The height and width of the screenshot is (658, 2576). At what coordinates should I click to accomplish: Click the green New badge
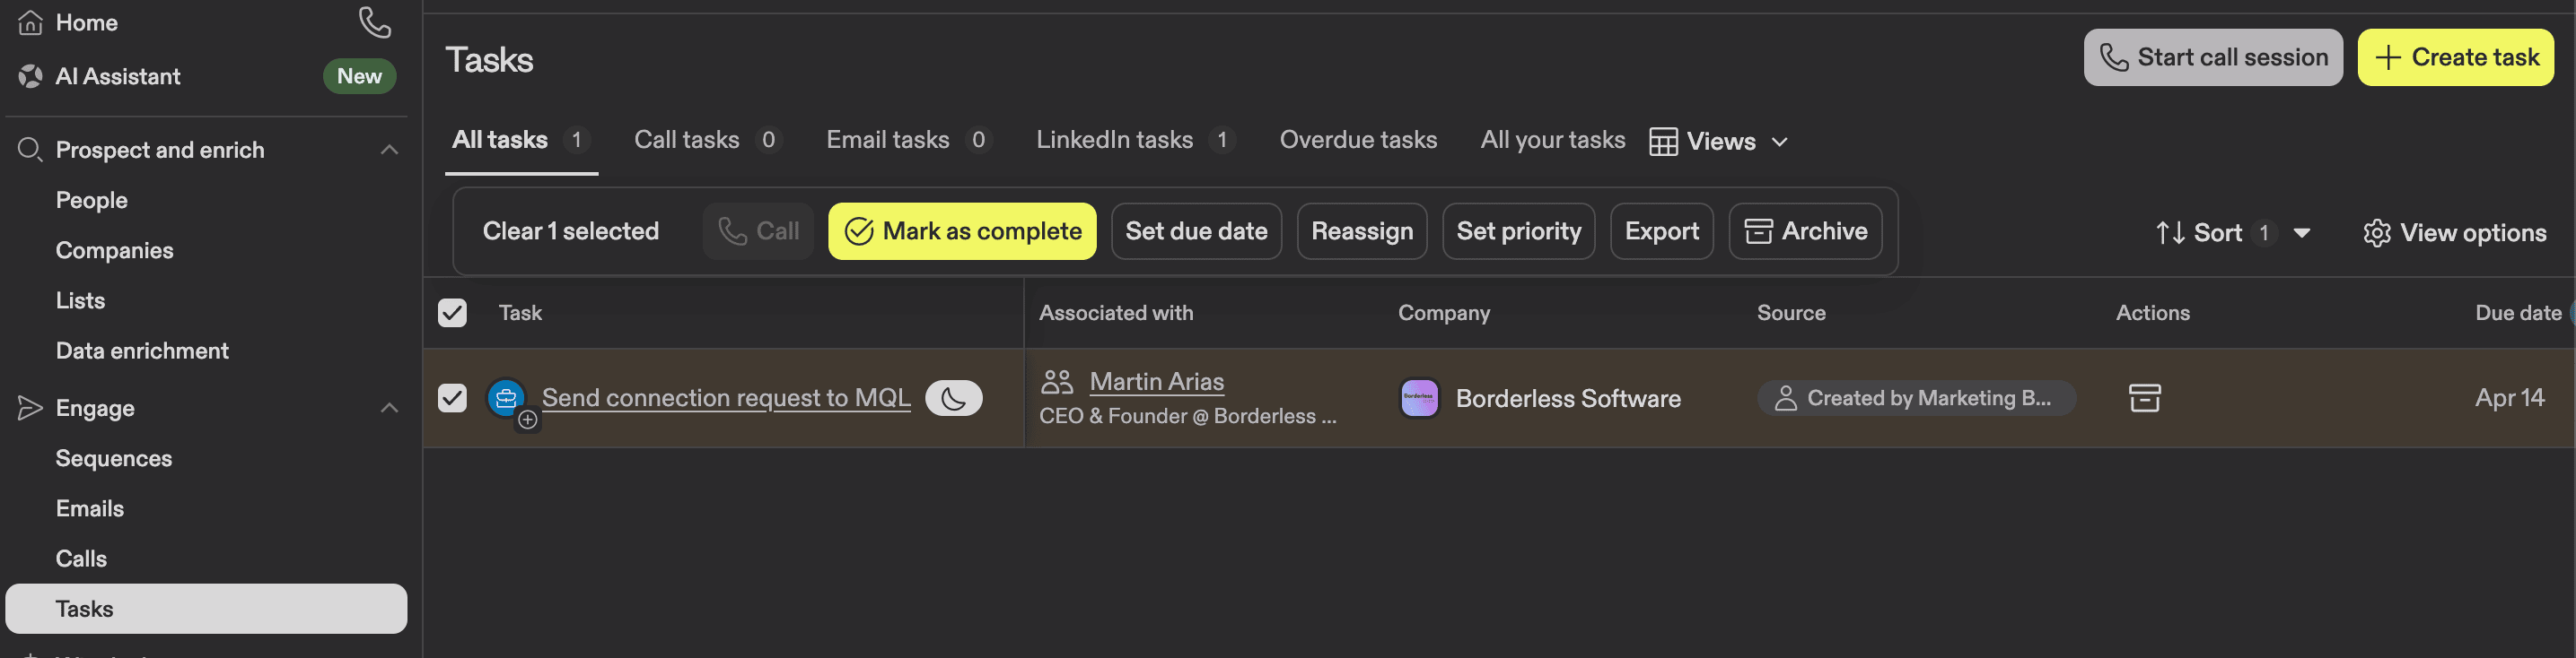(x=359, y=76)
